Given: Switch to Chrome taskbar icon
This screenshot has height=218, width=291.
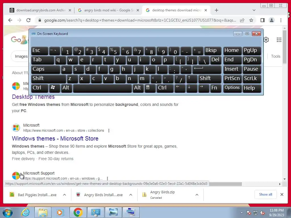Looking at the screenshot, I should pos(78,212).
